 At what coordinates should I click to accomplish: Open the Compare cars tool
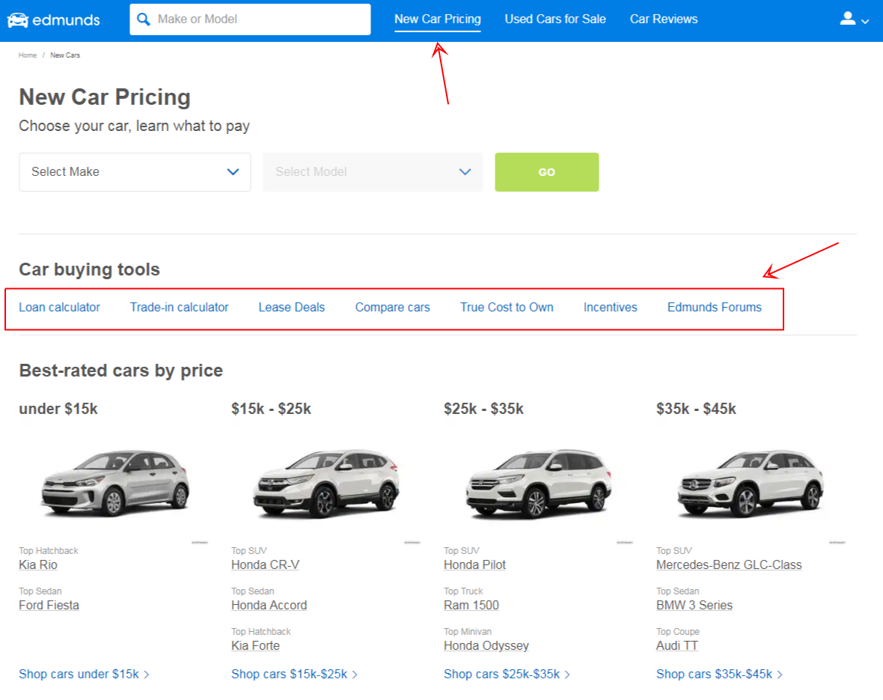tap(393, 307)
